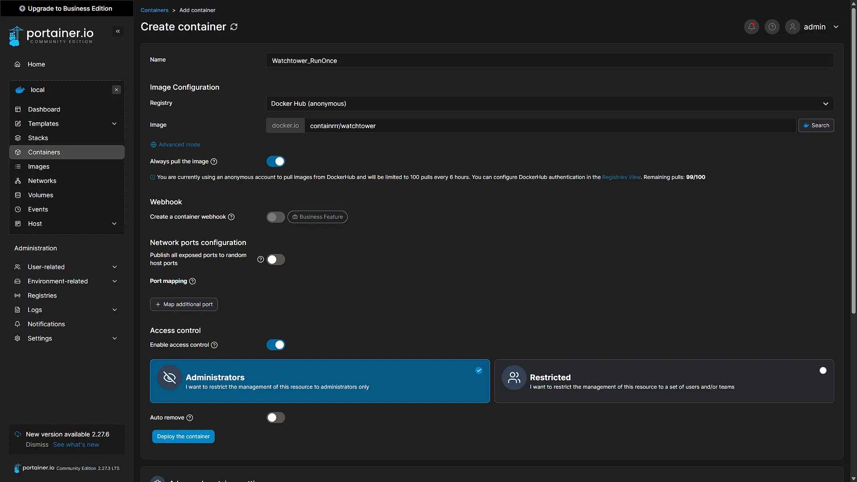Open Images in the sidebar
The width and height of the screenshot is (857, 482).
(x=67, y=166)
